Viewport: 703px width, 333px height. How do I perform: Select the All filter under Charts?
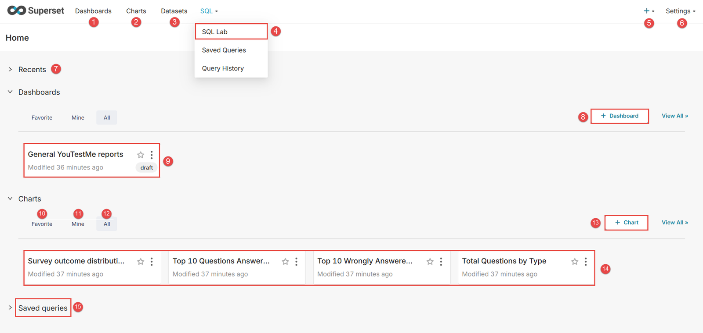pos(107,224)
